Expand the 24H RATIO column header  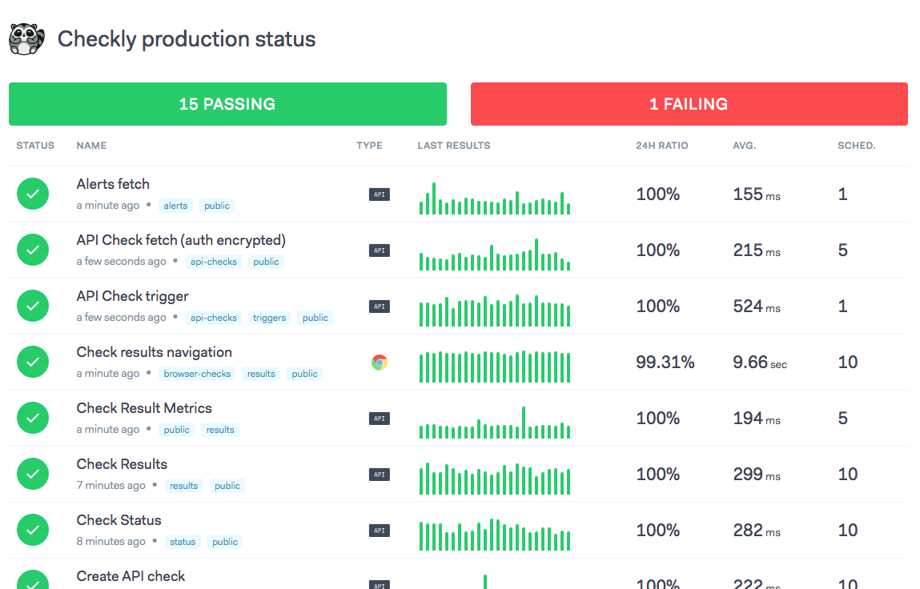(661, 146)
